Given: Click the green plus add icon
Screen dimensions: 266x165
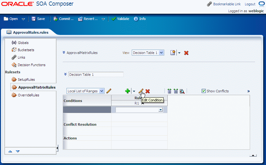Looking at the screenshot, I should tap(127, 91).
